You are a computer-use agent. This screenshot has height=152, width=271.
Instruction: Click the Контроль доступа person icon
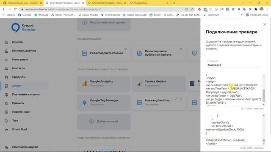pyautogui.click(x=6, y=51)
